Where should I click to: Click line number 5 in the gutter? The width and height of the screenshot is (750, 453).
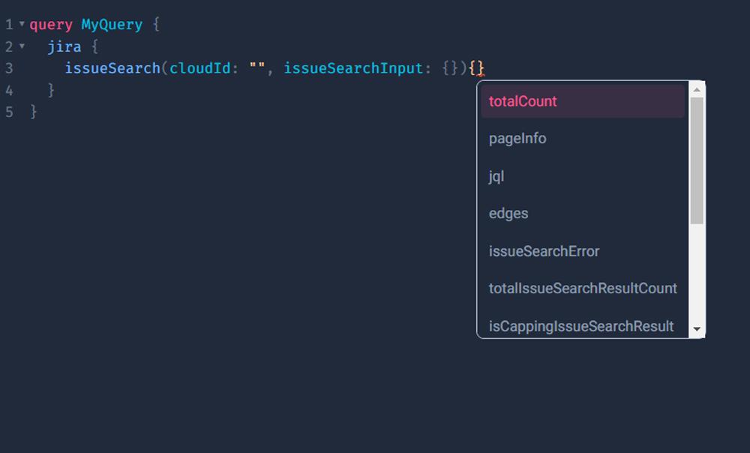(x=9, y=112)
